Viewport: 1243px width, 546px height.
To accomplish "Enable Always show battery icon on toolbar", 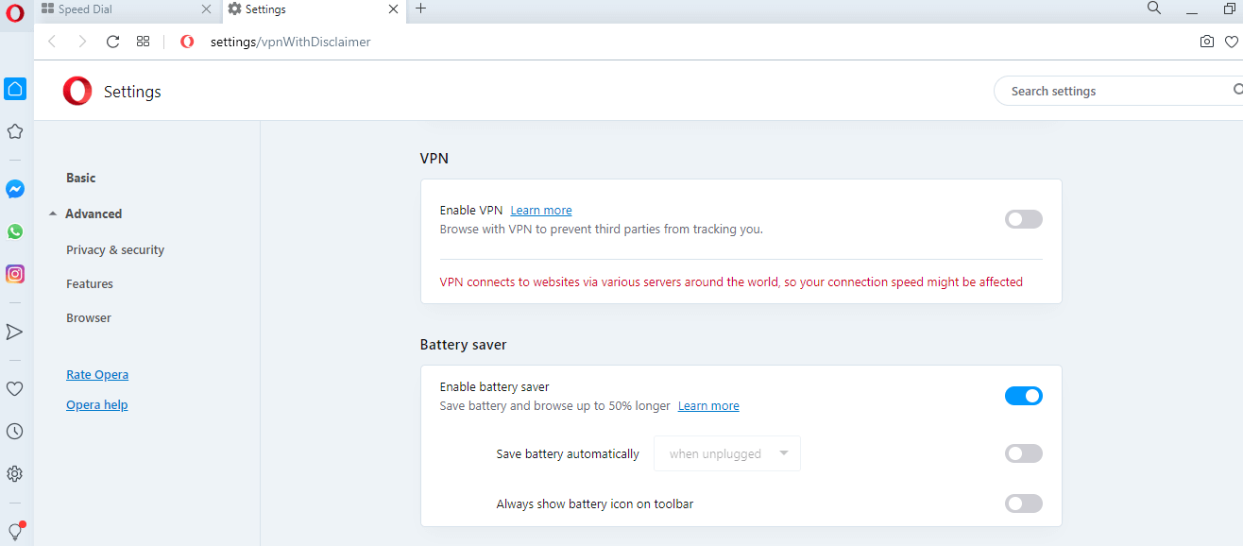I will click(1023, 503).
